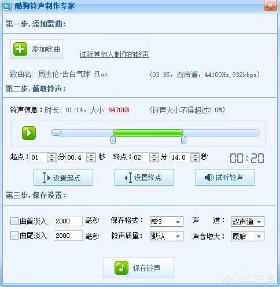
Task: Select the start marker under the progress bar
Action: (x=113, y=139)
